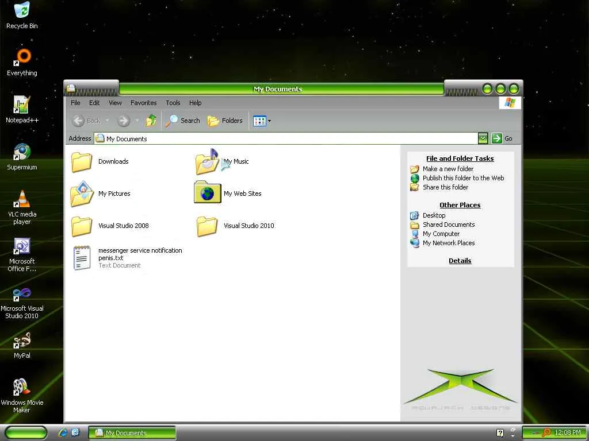This screenshot has width=589, height=441.
Task: Open the View menu
Action: (115, 103)
